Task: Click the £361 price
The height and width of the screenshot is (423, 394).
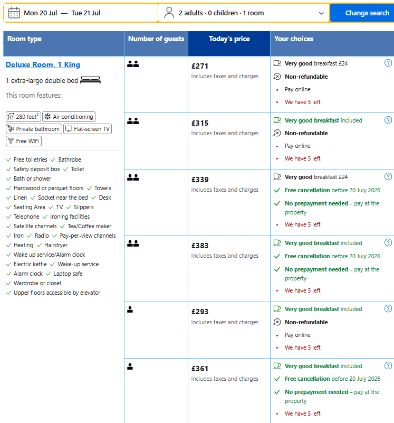Action: pos(200,369)
